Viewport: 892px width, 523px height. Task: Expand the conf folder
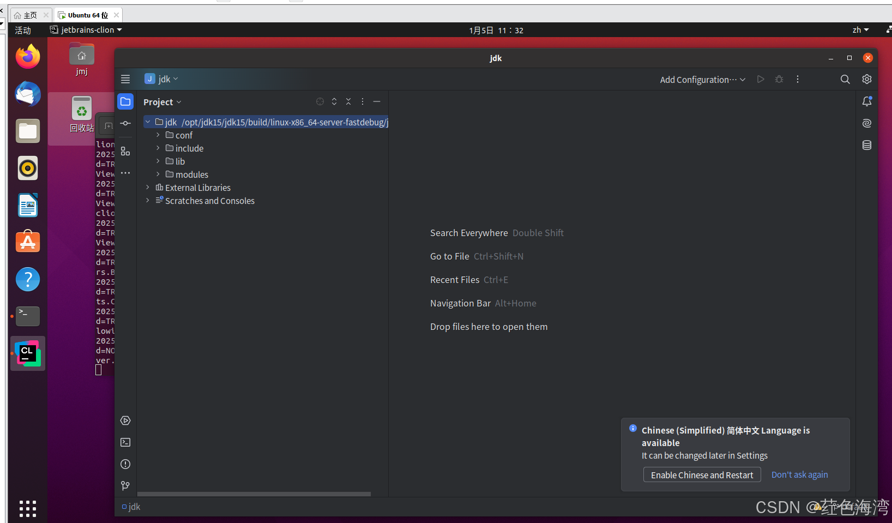coord(158,135)
